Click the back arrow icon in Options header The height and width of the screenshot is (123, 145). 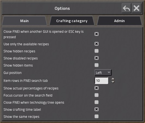[126, 8]
